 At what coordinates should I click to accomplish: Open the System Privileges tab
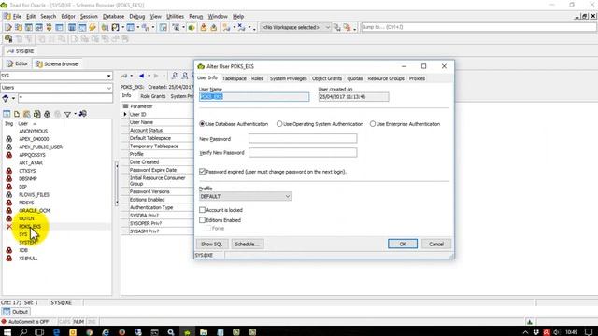[x=289, y=78]
